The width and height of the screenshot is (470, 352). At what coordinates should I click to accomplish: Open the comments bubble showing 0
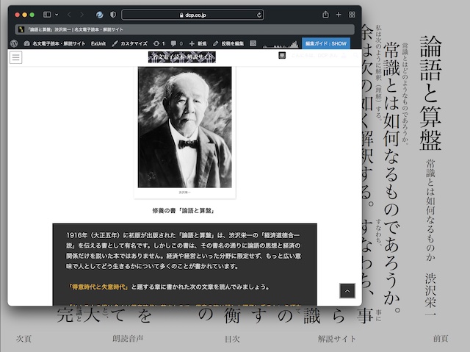click(x=177, y=43)
